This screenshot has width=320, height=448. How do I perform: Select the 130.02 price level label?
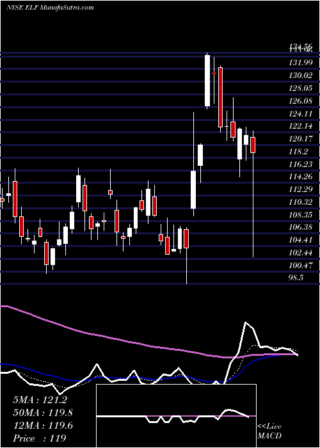pos(300,76)
